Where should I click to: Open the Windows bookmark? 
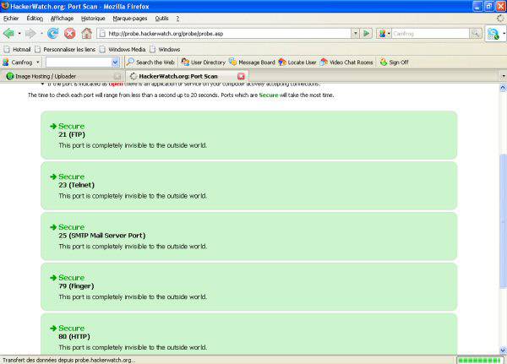point(165,50)
